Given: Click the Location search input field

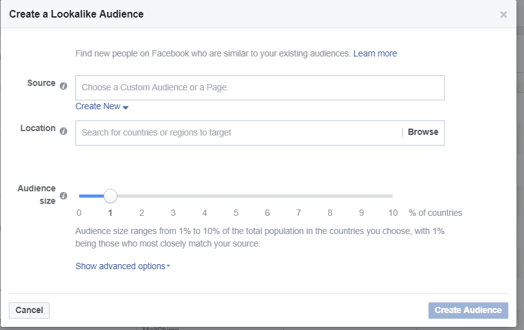Looking at the screenshot, I should click(x=239, y=133).
